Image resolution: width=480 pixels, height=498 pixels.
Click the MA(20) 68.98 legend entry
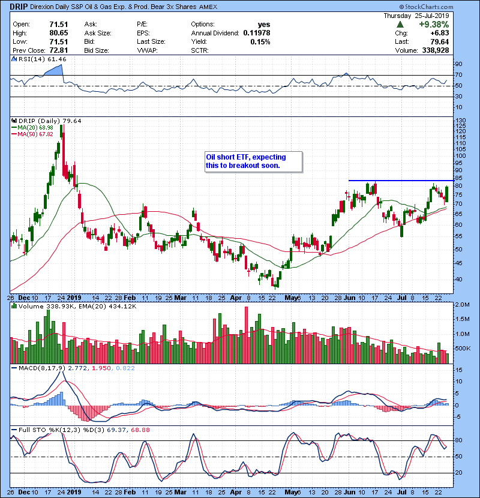pyautogui.click(x=32, y=127)
